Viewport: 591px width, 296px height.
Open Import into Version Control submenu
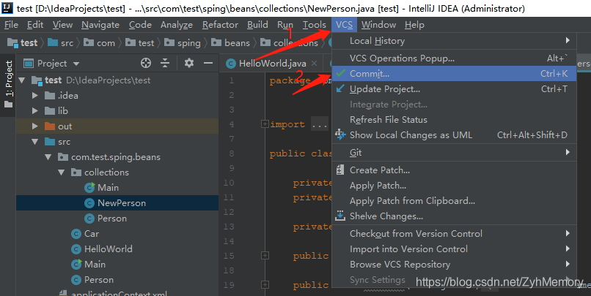coord(454,249)
